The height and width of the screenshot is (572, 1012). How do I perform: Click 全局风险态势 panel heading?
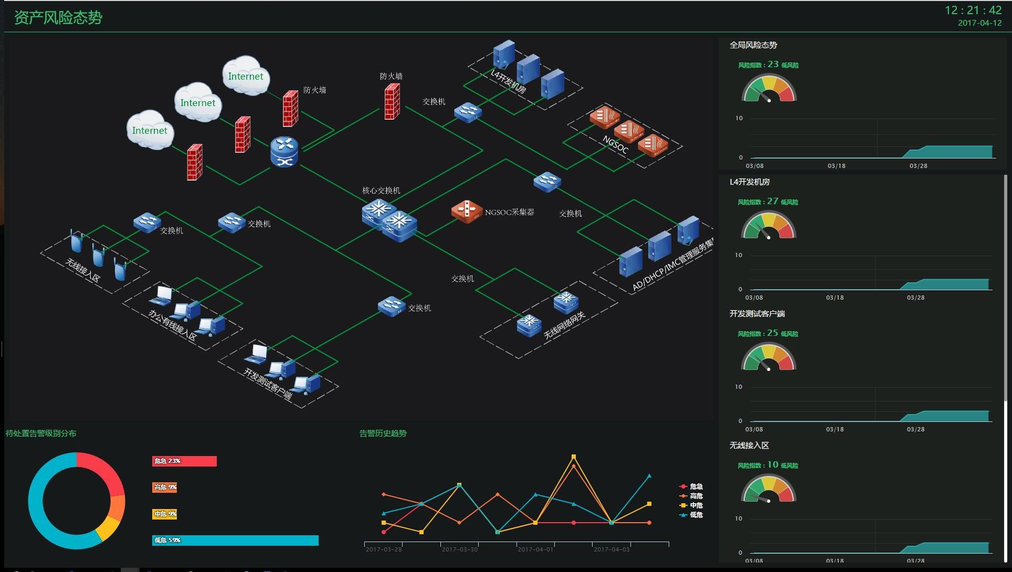753,45
